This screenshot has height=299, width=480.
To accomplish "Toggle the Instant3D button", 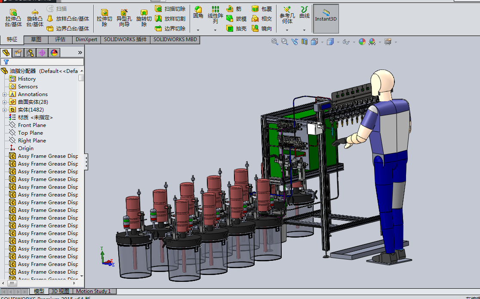I will pos(326,18).
